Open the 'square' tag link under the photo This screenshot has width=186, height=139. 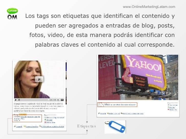(118, 104)
